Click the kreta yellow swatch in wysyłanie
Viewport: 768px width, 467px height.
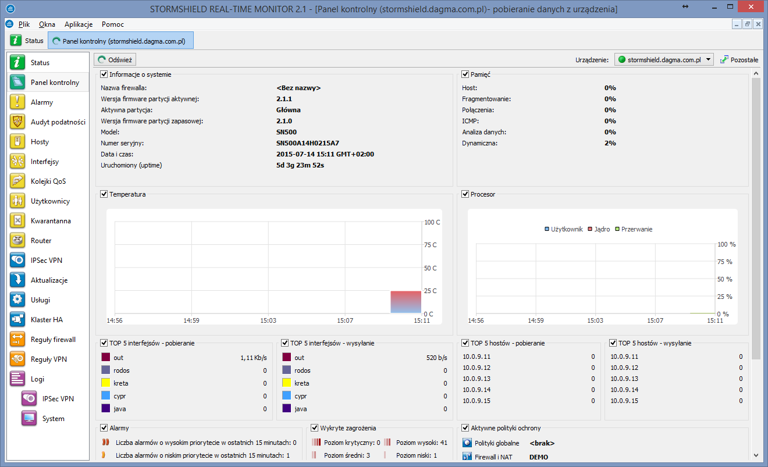pos(287,383)
